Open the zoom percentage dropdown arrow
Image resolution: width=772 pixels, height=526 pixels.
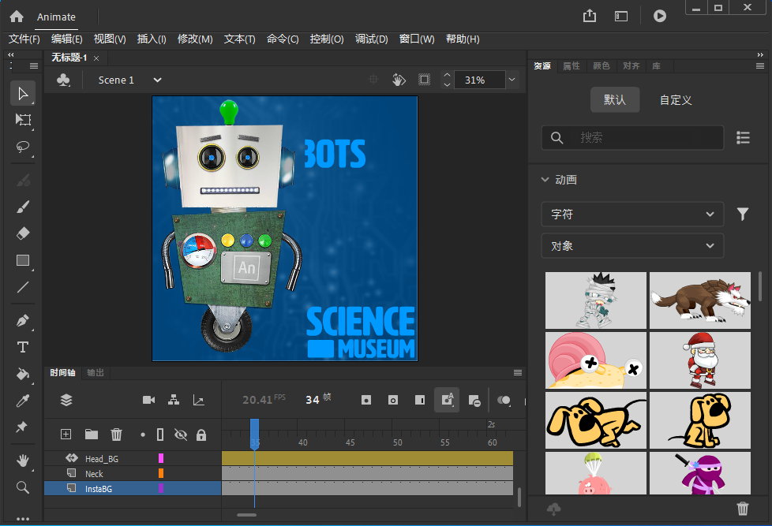coord(512,79)
